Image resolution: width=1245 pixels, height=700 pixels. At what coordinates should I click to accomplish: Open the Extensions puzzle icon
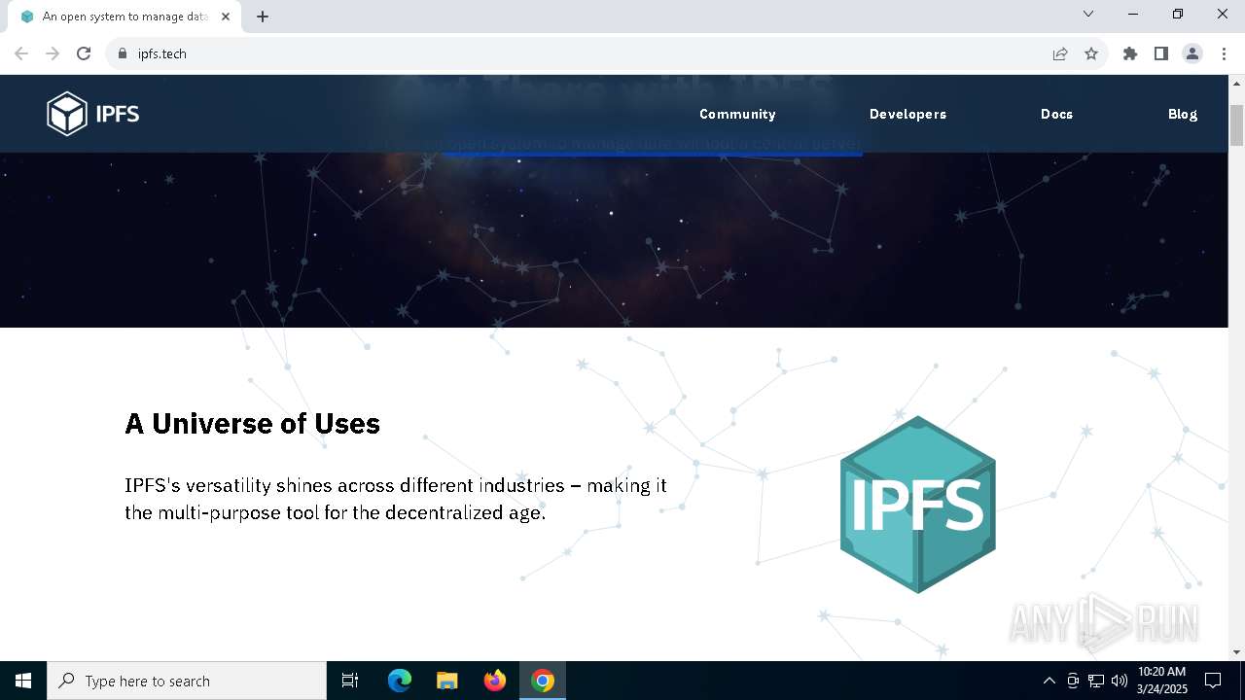(1130, 53)
